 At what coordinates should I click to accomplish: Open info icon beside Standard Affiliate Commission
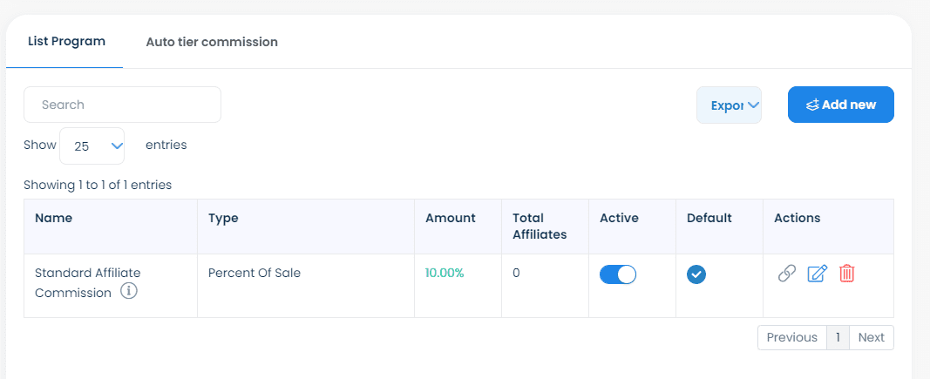(x=129, y=291)
